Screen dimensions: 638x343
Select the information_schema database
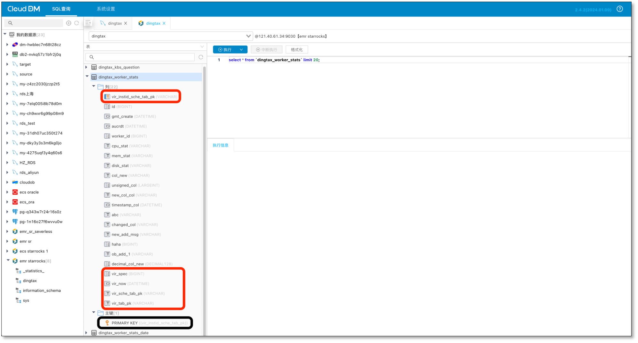point(42,290)
